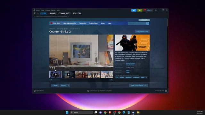Focus the store search field
This screenshot has height=115, width=205.
(x=137, y=23)
